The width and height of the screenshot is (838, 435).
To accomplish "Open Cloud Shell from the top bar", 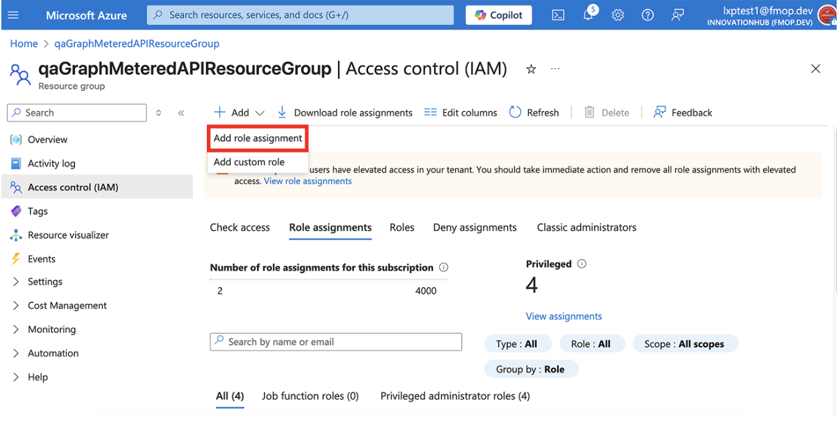I will pos(558,15).
